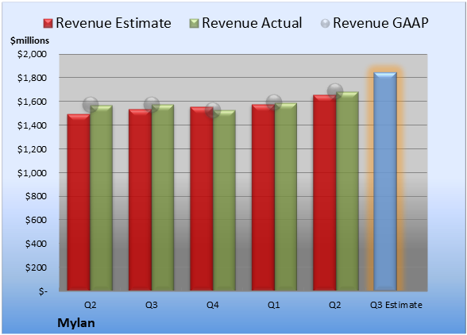Click the Q3 red estimate bar
Viewport: 467px width, 335px height.
click(x=140, y=200)
